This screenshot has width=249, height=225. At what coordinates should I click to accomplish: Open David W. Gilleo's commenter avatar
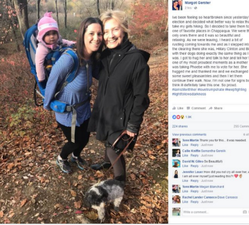[x=176, y=163]
